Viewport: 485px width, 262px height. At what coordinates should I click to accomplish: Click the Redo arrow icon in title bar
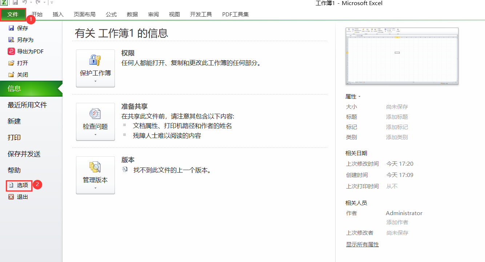point(37,3)
